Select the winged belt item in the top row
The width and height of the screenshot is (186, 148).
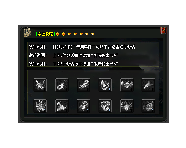tap(127, 85)
